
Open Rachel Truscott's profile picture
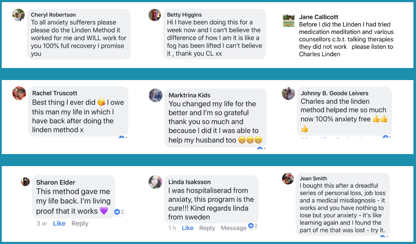19,93
